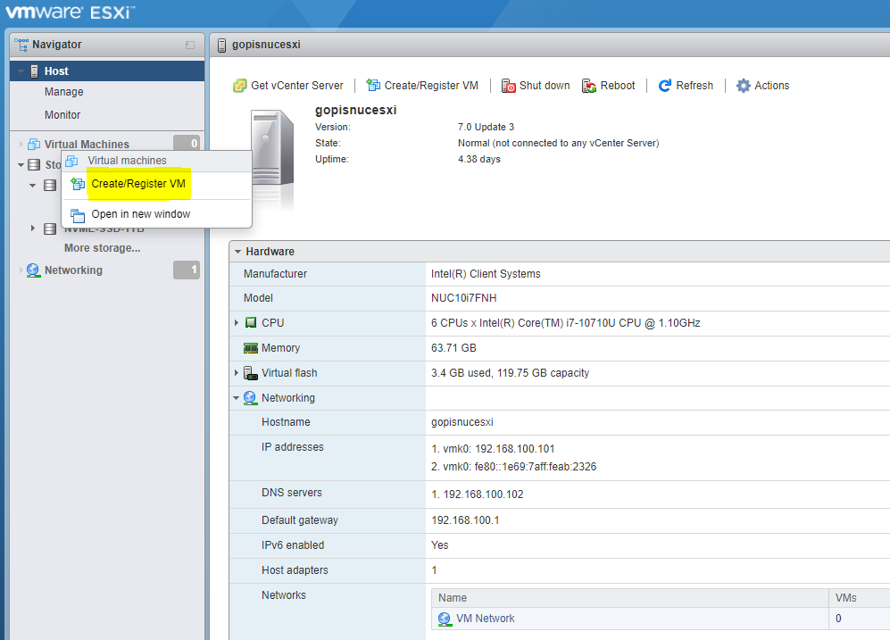890x640 pixels.
Task: Click the VM Network globe icon
Action: pos(445,619)
